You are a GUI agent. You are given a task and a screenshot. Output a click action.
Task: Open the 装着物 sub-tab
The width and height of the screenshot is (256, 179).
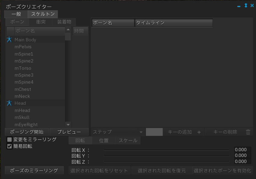click(x=64, y=22)
